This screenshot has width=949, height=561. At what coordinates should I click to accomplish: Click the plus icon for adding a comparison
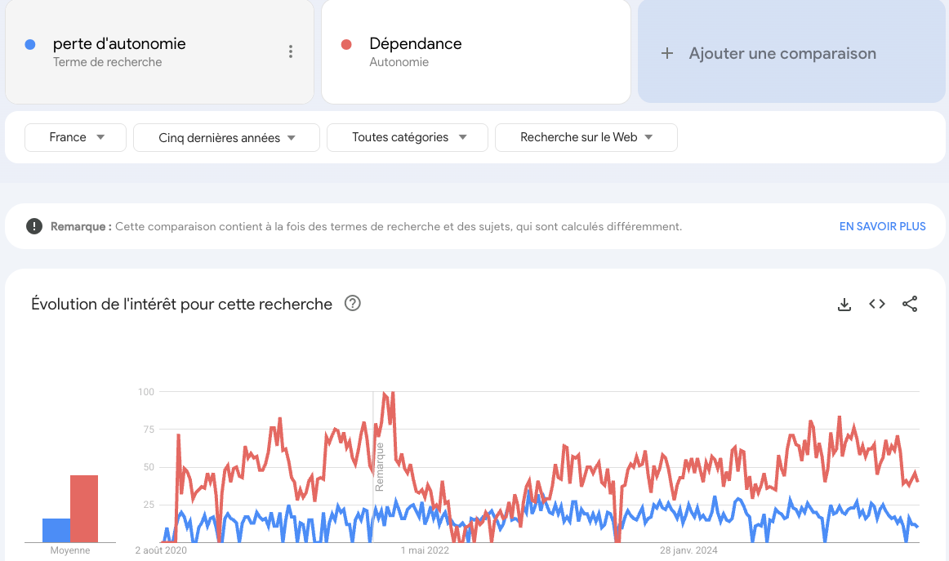(x=667, y=53)
